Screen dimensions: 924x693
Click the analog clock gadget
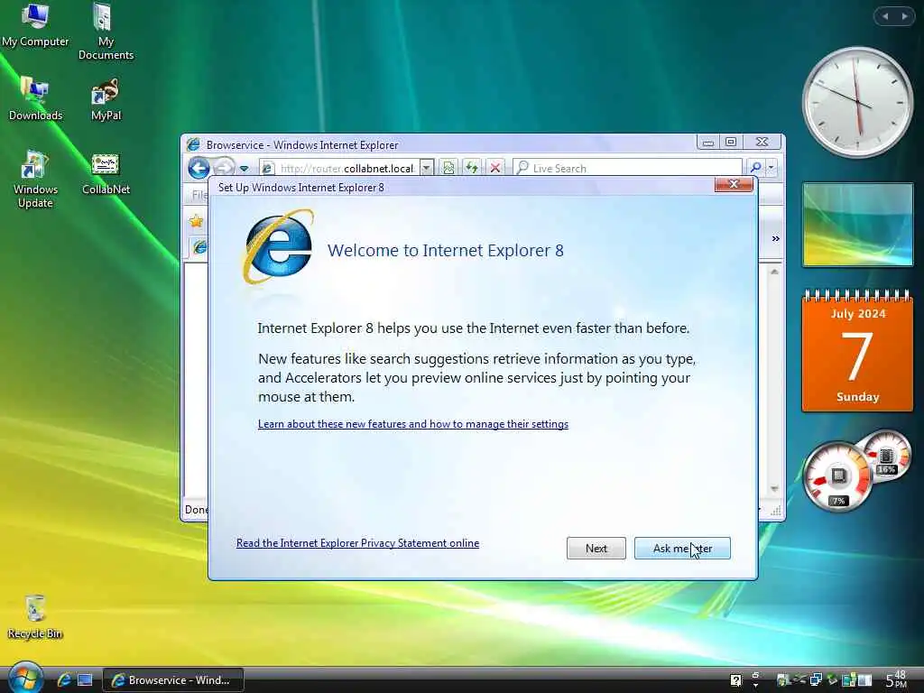[858, 101]
